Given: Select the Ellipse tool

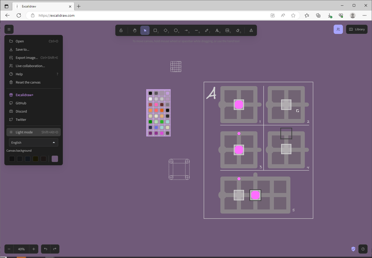Looking at the screenshot, I should [x=176, y=30].
